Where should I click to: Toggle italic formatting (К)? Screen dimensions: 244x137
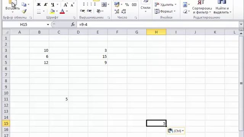(46, 5)
